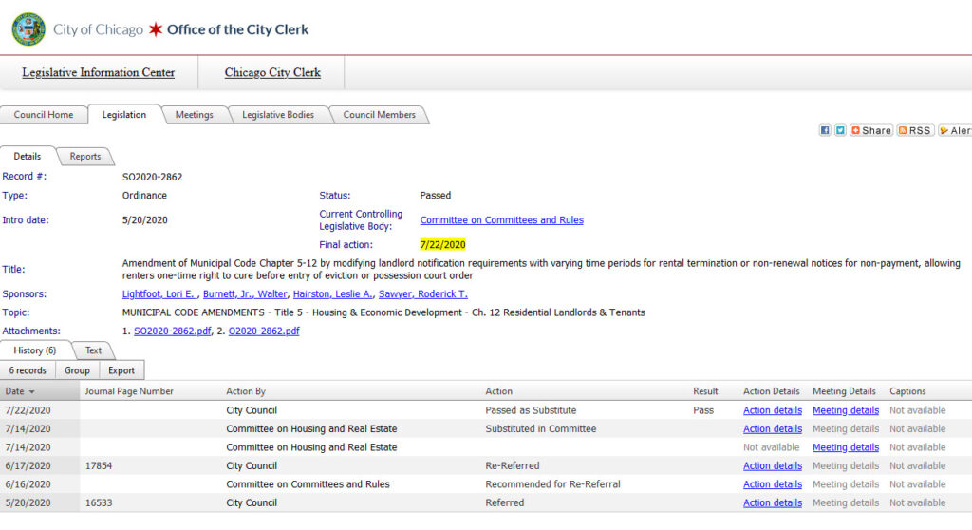Open Meeting details for 7/14/2020 row with no action
The width and height of the screenshot is (972, 530).
point(846,448)
